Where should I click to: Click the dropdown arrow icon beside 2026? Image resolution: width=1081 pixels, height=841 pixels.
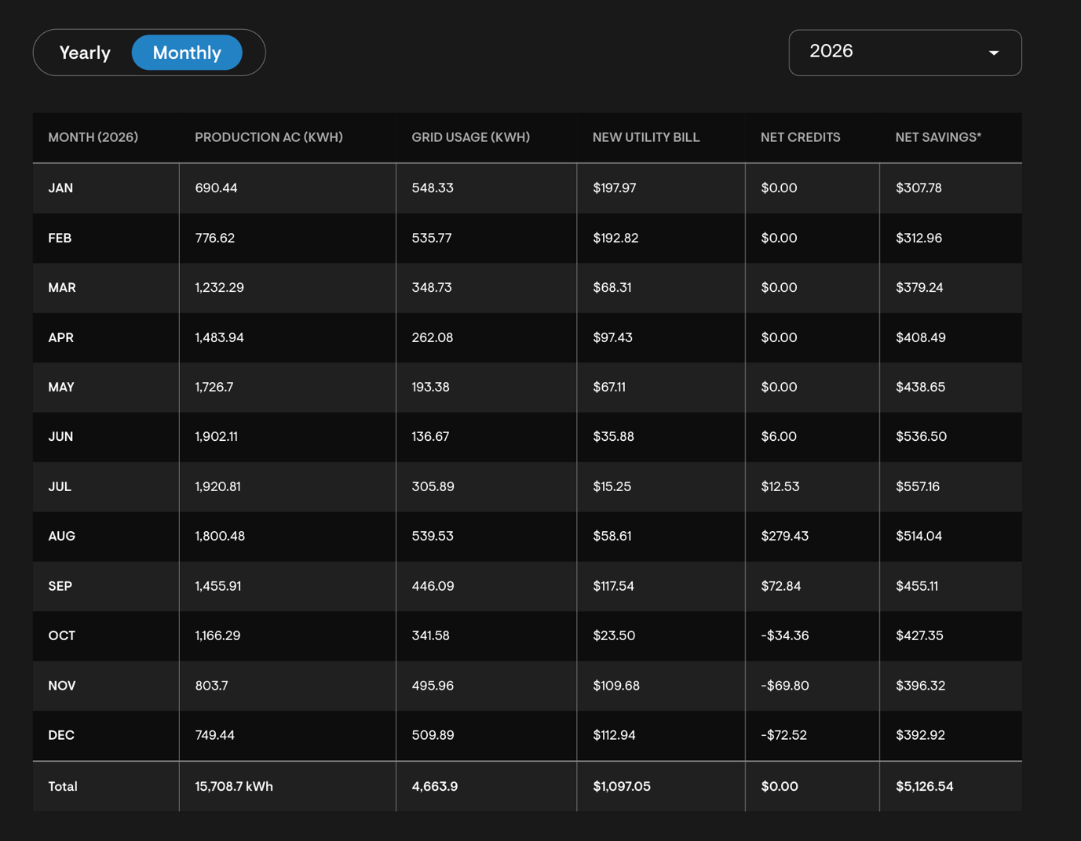pos(994,53)
